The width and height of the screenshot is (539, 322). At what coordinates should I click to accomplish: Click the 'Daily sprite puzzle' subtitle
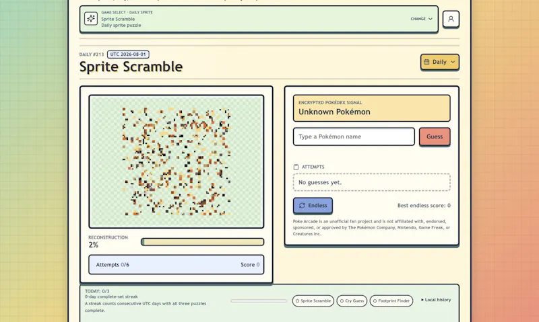pyautogui.click(x=121, y=25)
